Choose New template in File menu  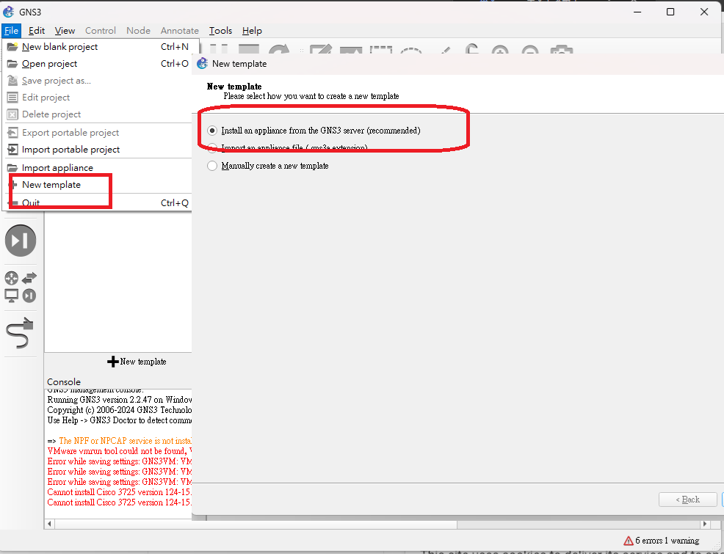(98, 185)
